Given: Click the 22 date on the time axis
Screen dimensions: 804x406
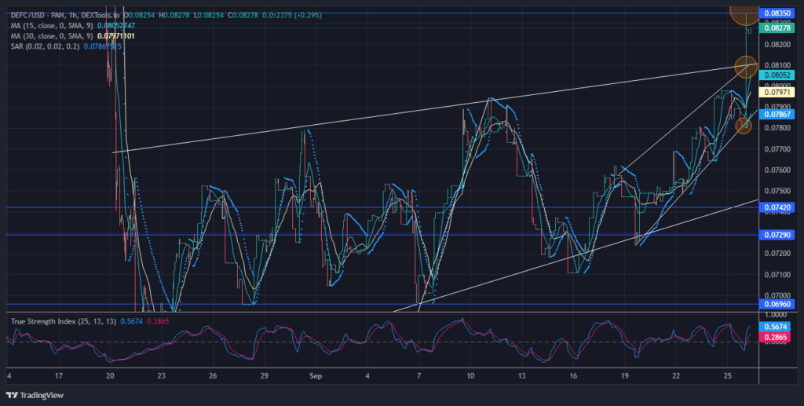Looking at the screenshot, I should [676, 375].
